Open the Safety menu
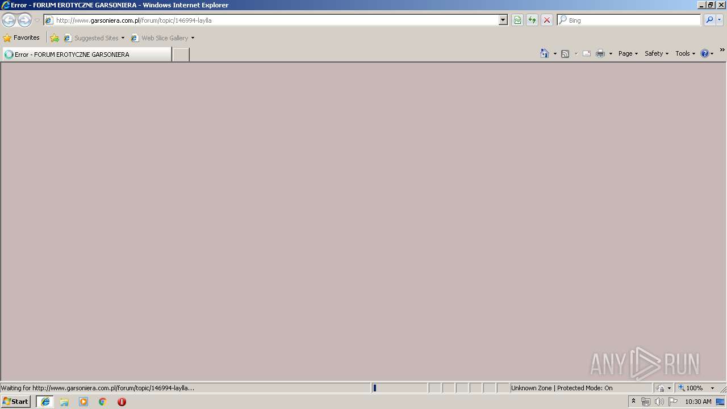The height and width of the screenshot is (409, 727). (657, 53)
